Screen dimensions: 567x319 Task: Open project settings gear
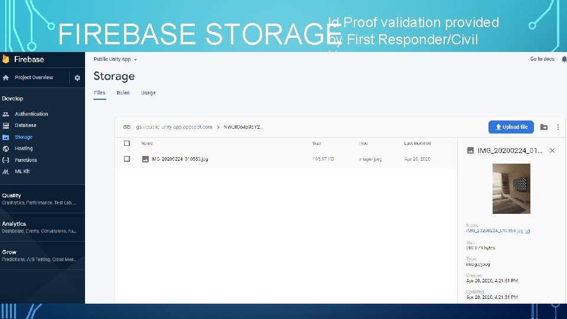point(77,78)
